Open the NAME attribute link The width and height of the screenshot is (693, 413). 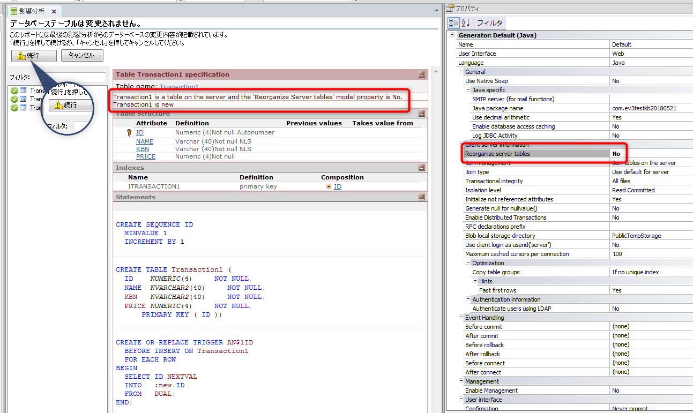pyautogui.click(x=145, y=141)
